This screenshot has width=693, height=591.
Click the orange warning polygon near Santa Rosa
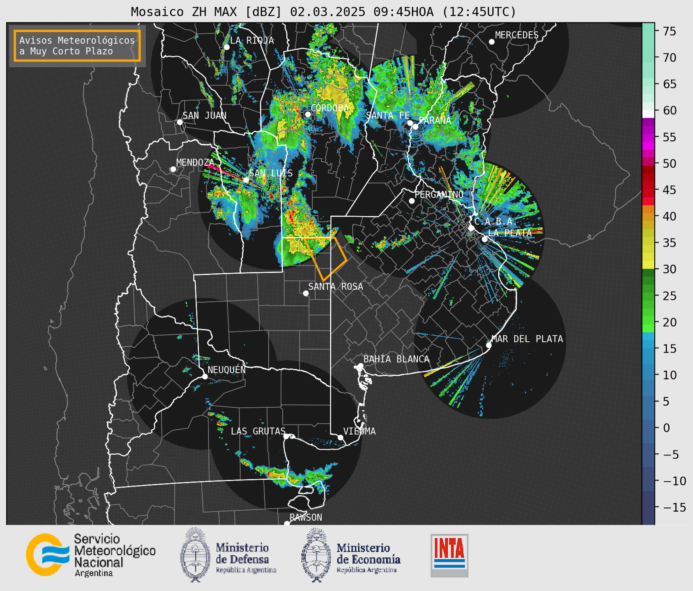click(325, 259)
